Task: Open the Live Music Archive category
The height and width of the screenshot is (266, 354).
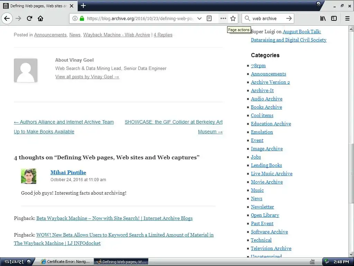Action: pyautogui.click(x=272, y=174)
